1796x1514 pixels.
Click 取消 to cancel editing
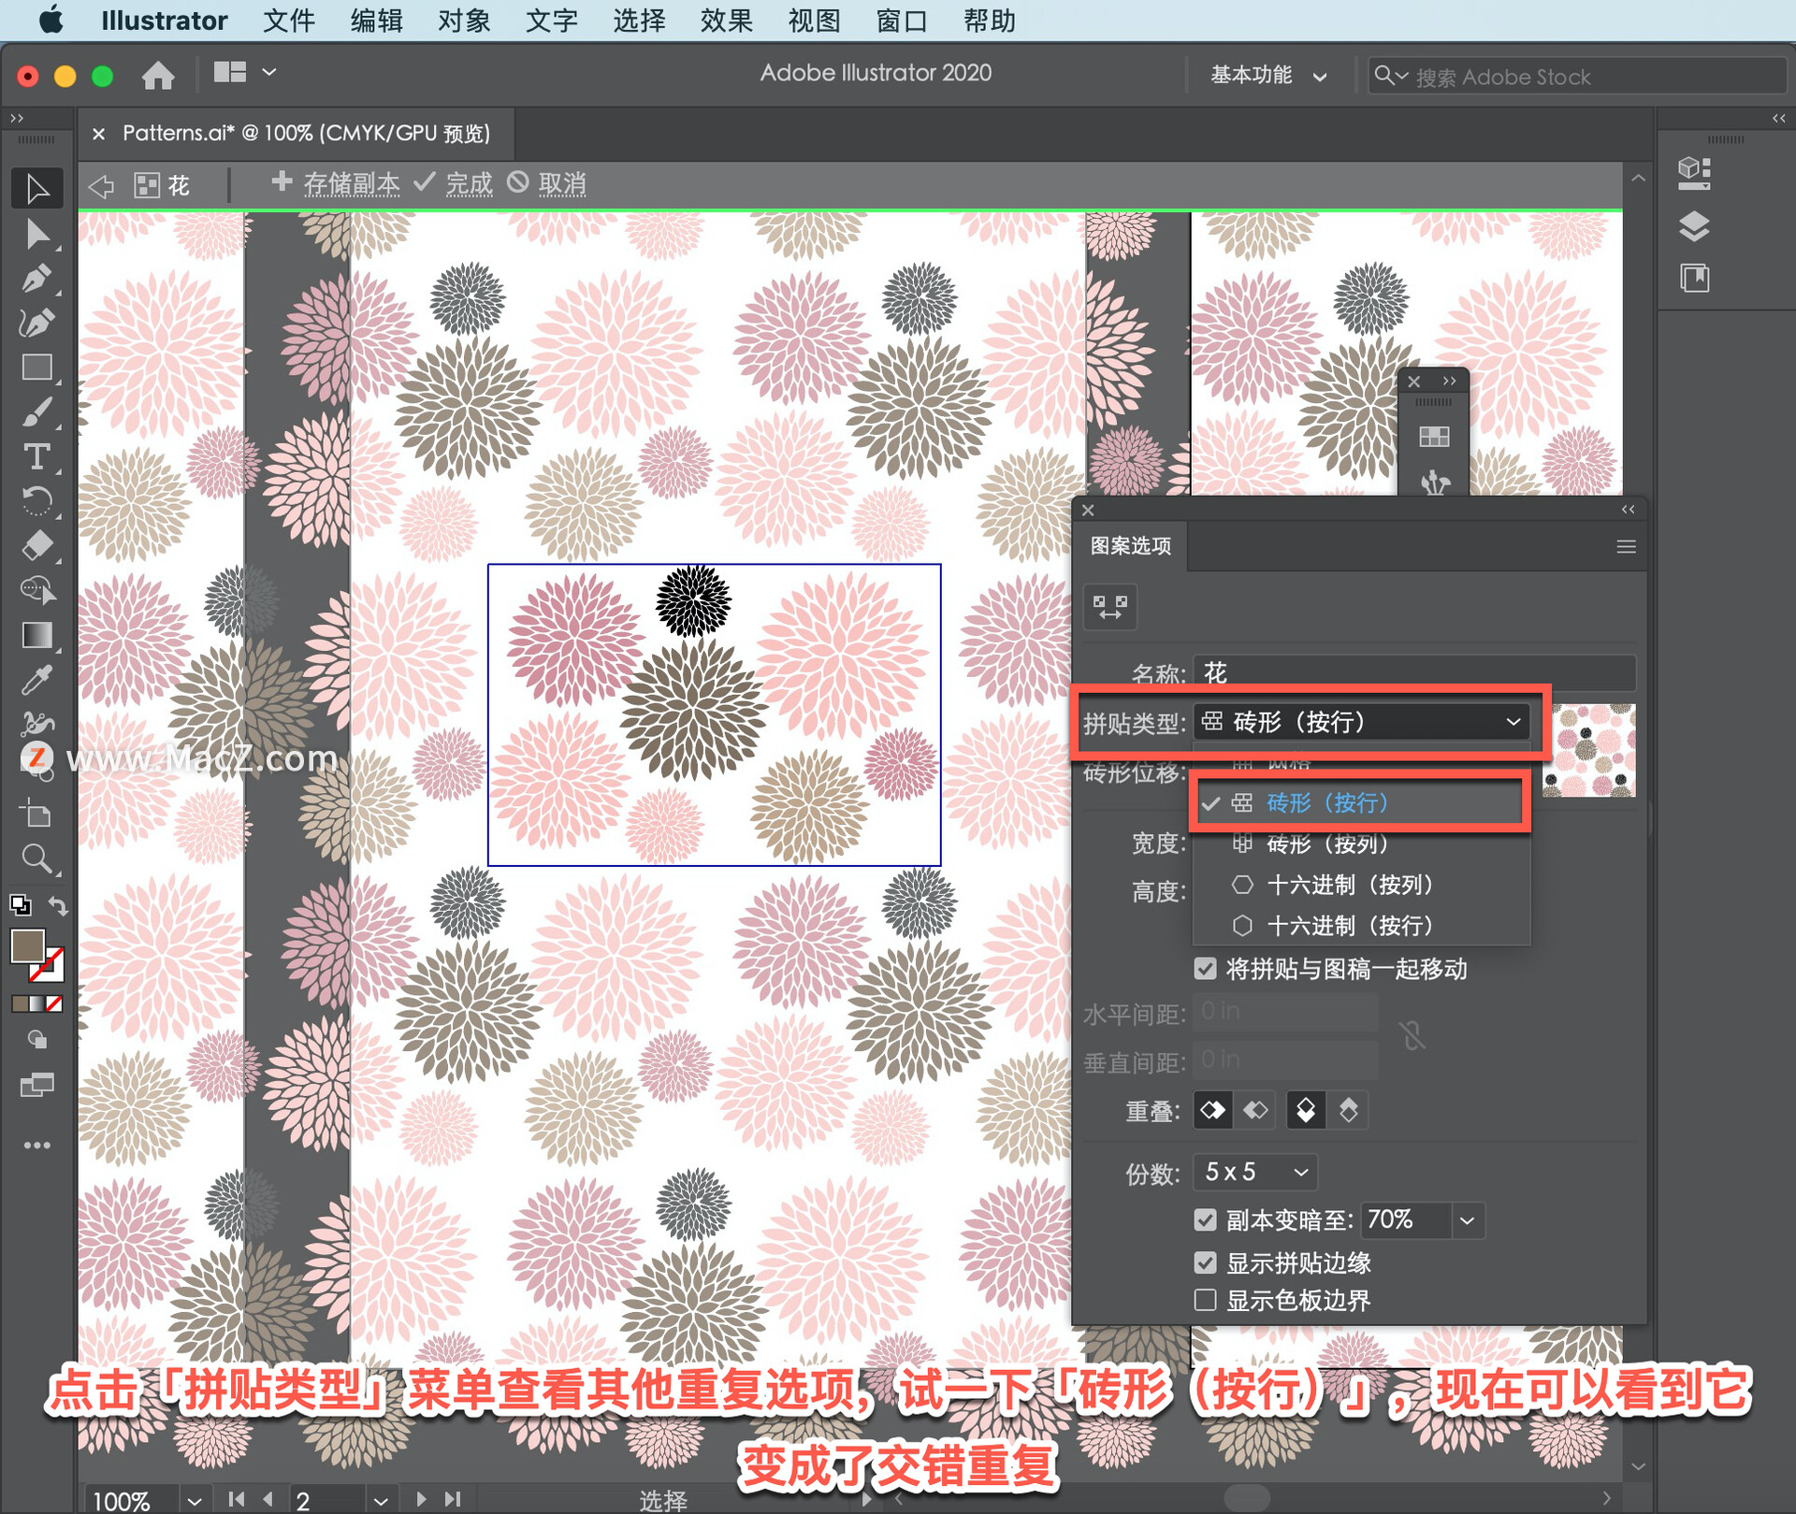(x=547, y=183)
